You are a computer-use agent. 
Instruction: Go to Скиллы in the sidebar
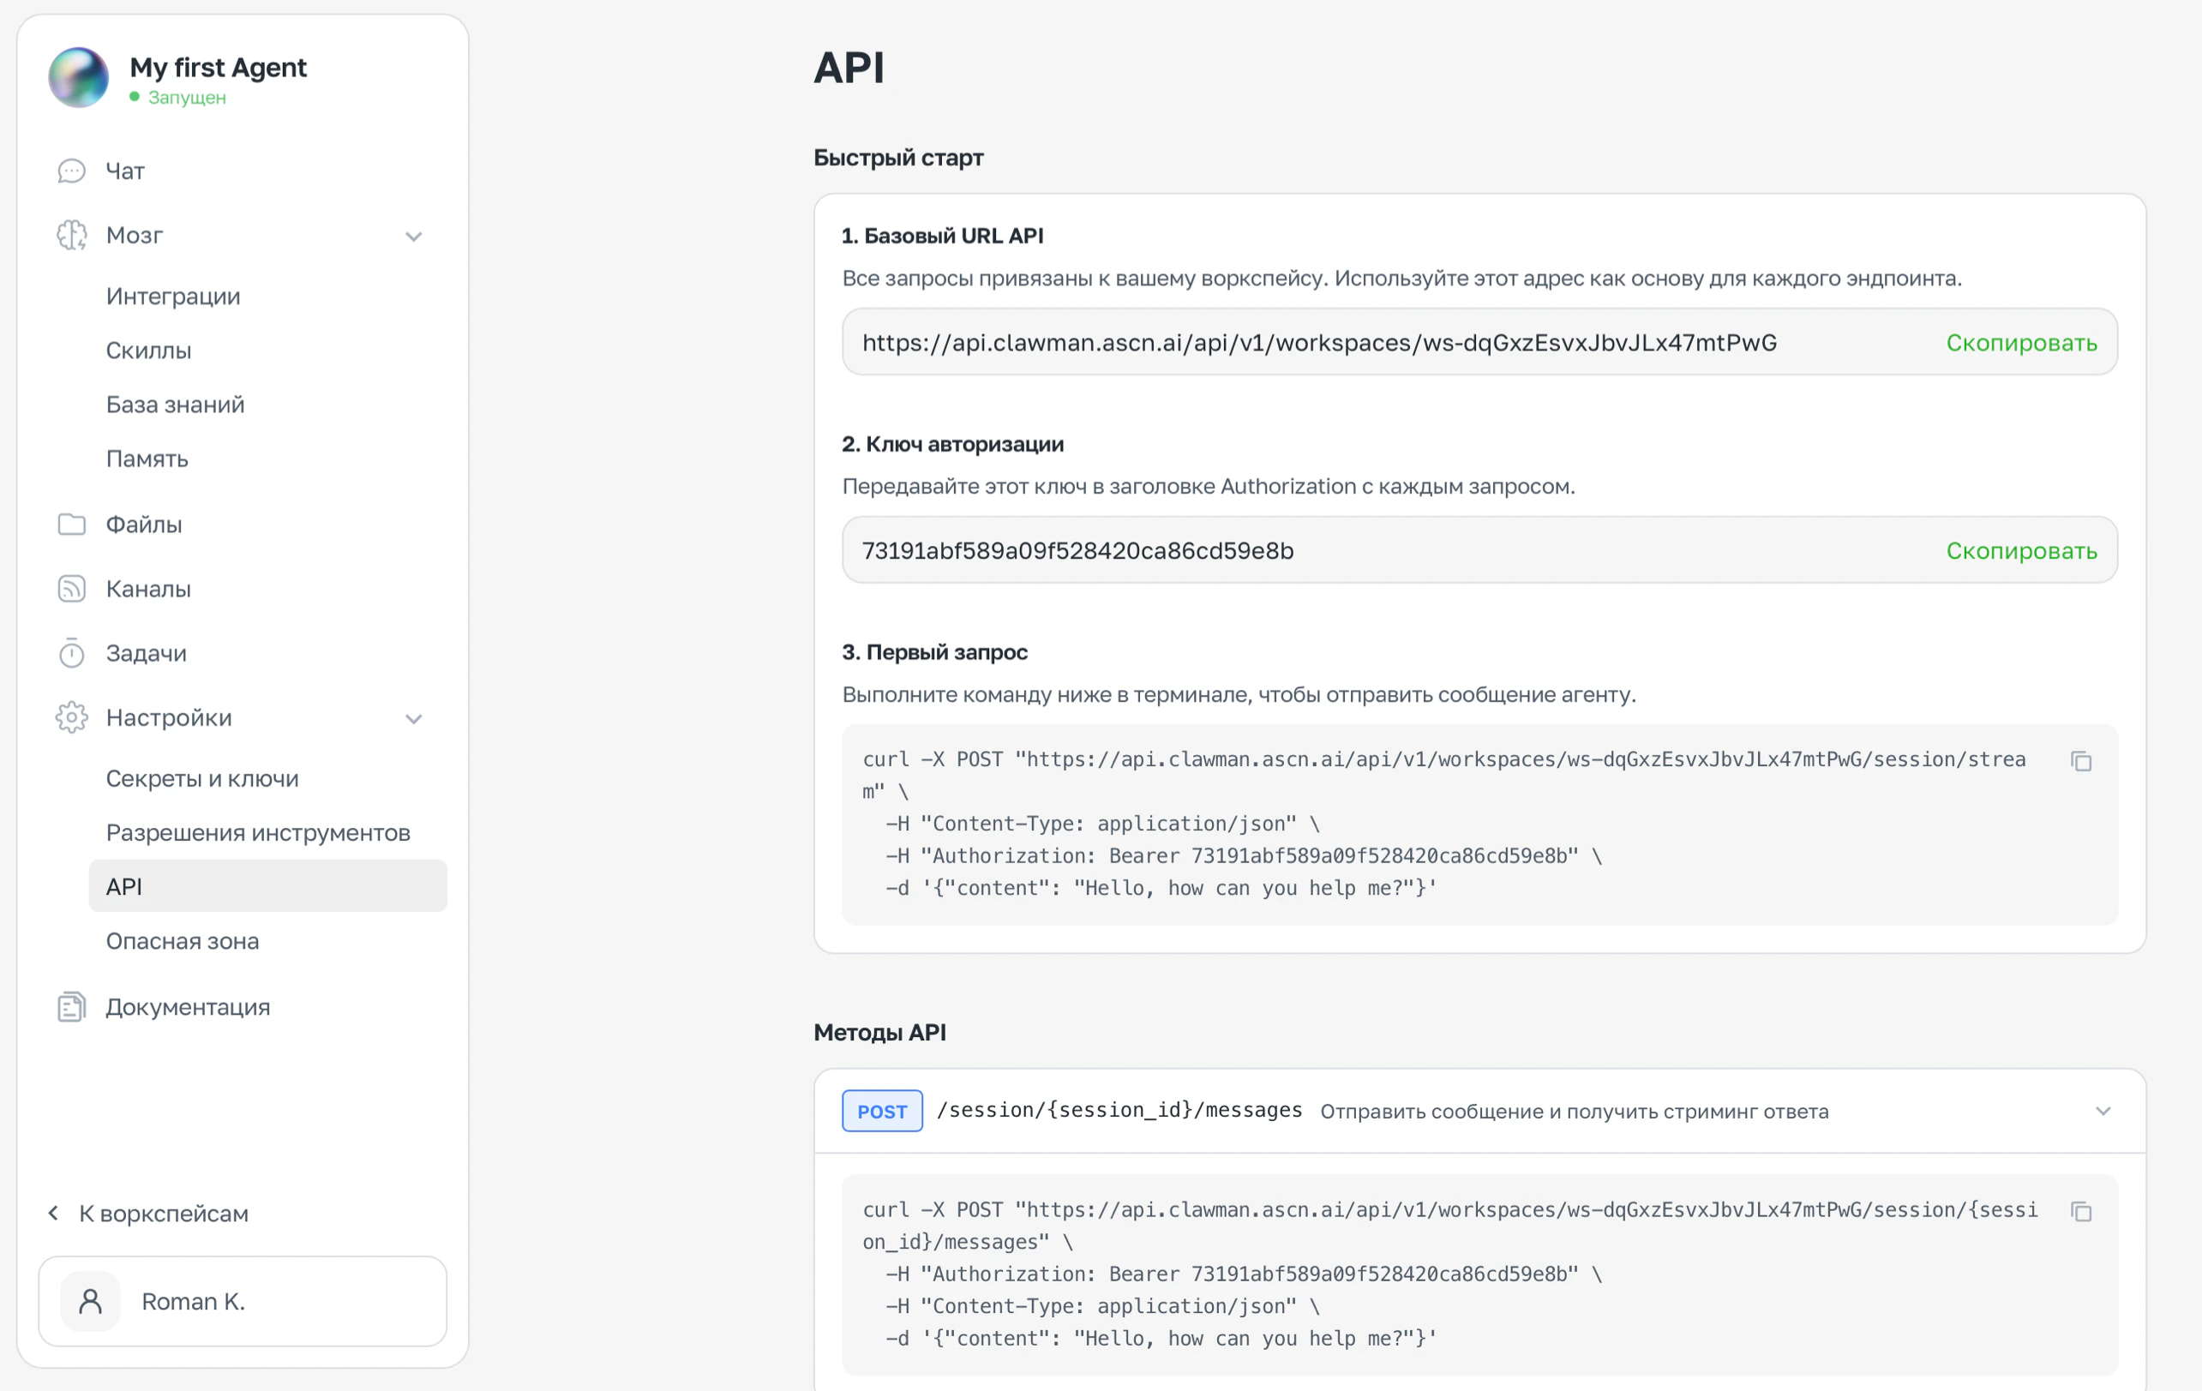148,351
